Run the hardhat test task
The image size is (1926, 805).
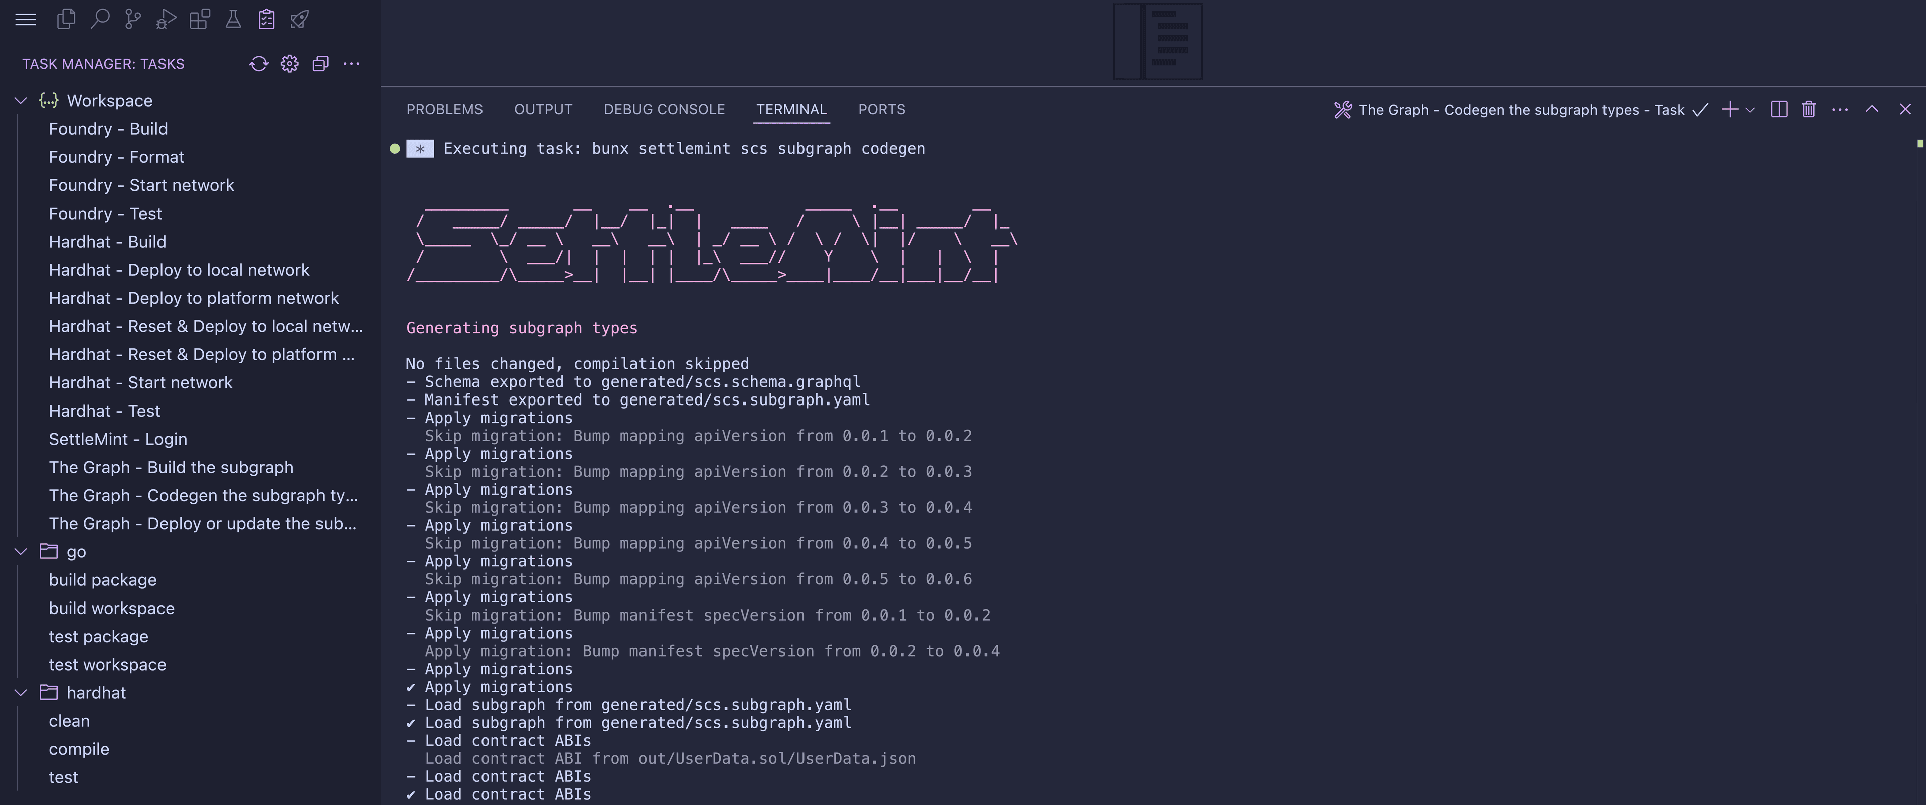(63, 777)
